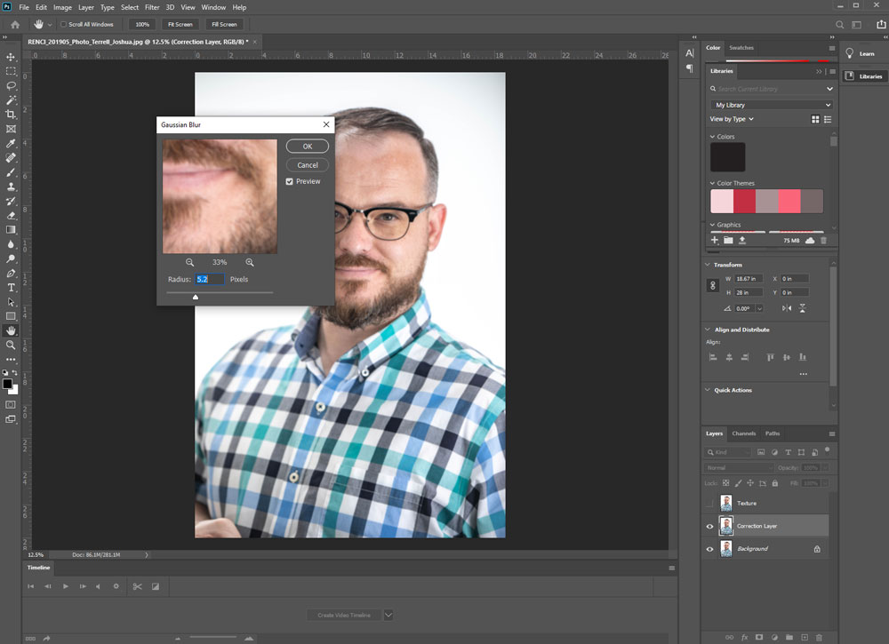Open the View by Type dropdown
Image resolution: width=889 pixels, height=644 pixels.
tap(732, 119)
